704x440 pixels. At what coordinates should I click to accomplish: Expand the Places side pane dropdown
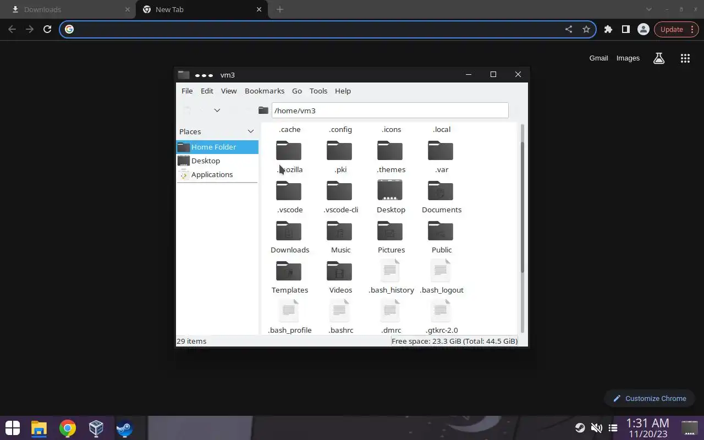tap(251, 131)
